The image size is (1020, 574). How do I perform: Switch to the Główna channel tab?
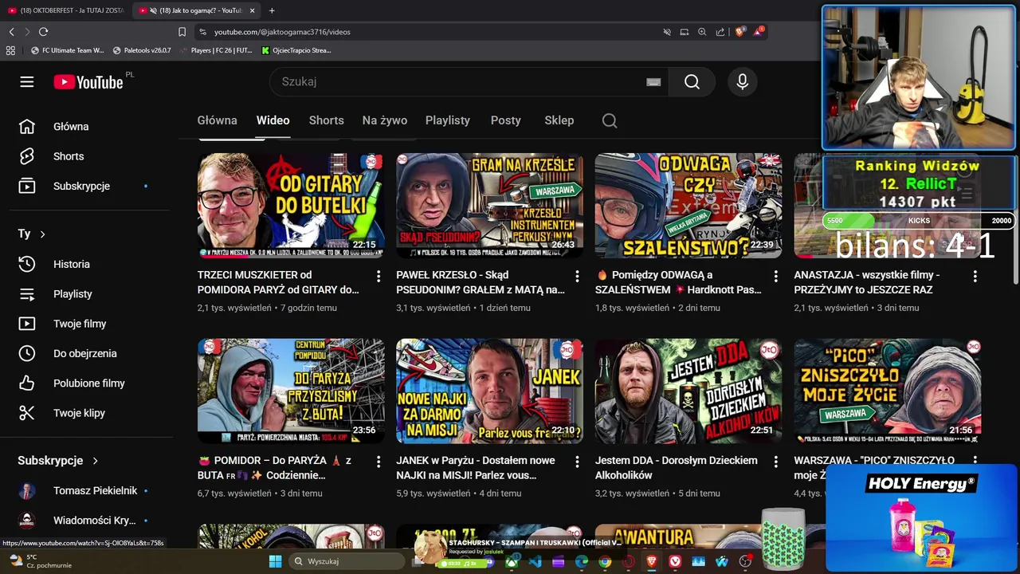click(217, 120)
